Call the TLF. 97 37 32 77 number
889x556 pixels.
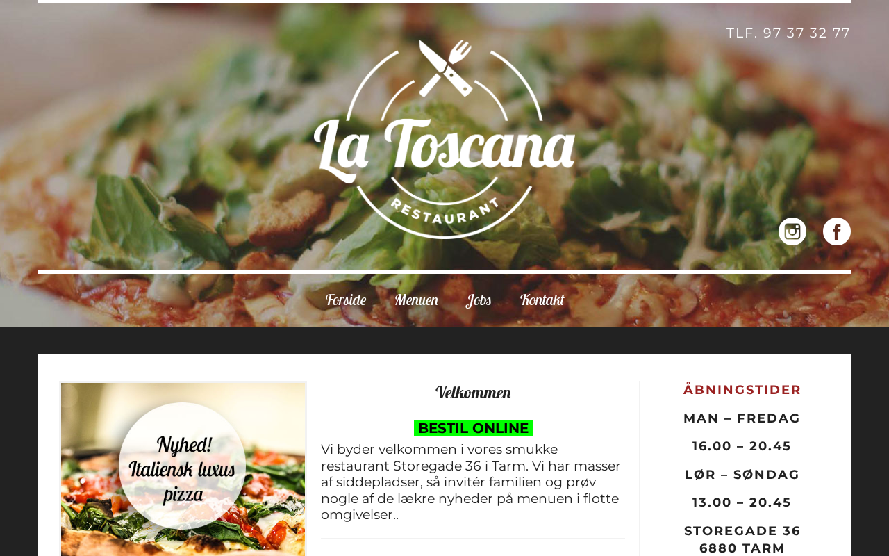click(x=788, y=33)
